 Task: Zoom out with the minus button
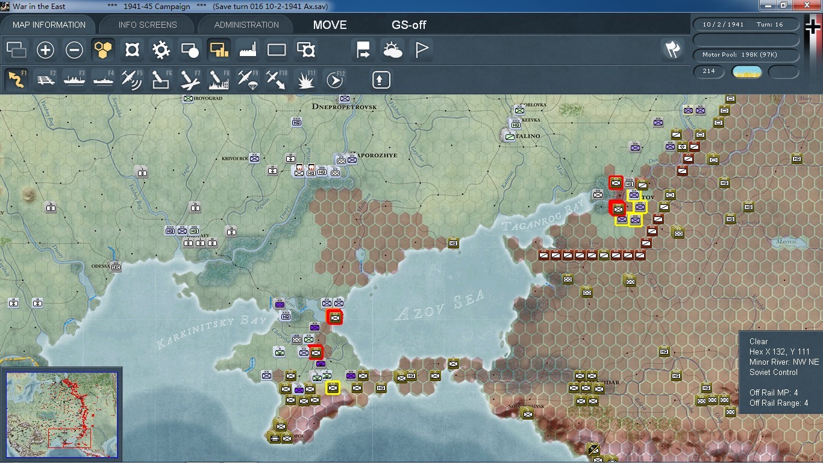click(x=74, y=50)
